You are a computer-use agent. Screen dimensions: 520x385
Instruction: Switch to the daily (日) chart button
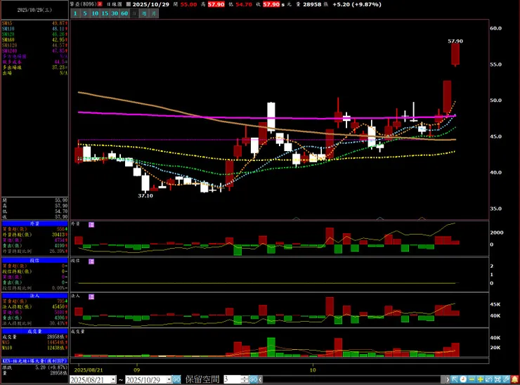[134, 13]
